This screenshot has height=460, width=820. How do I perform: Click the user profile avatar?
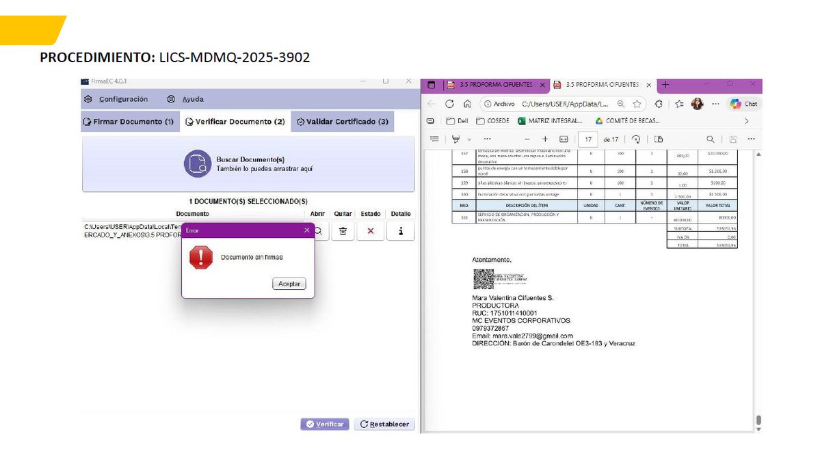tap(697, 104)
